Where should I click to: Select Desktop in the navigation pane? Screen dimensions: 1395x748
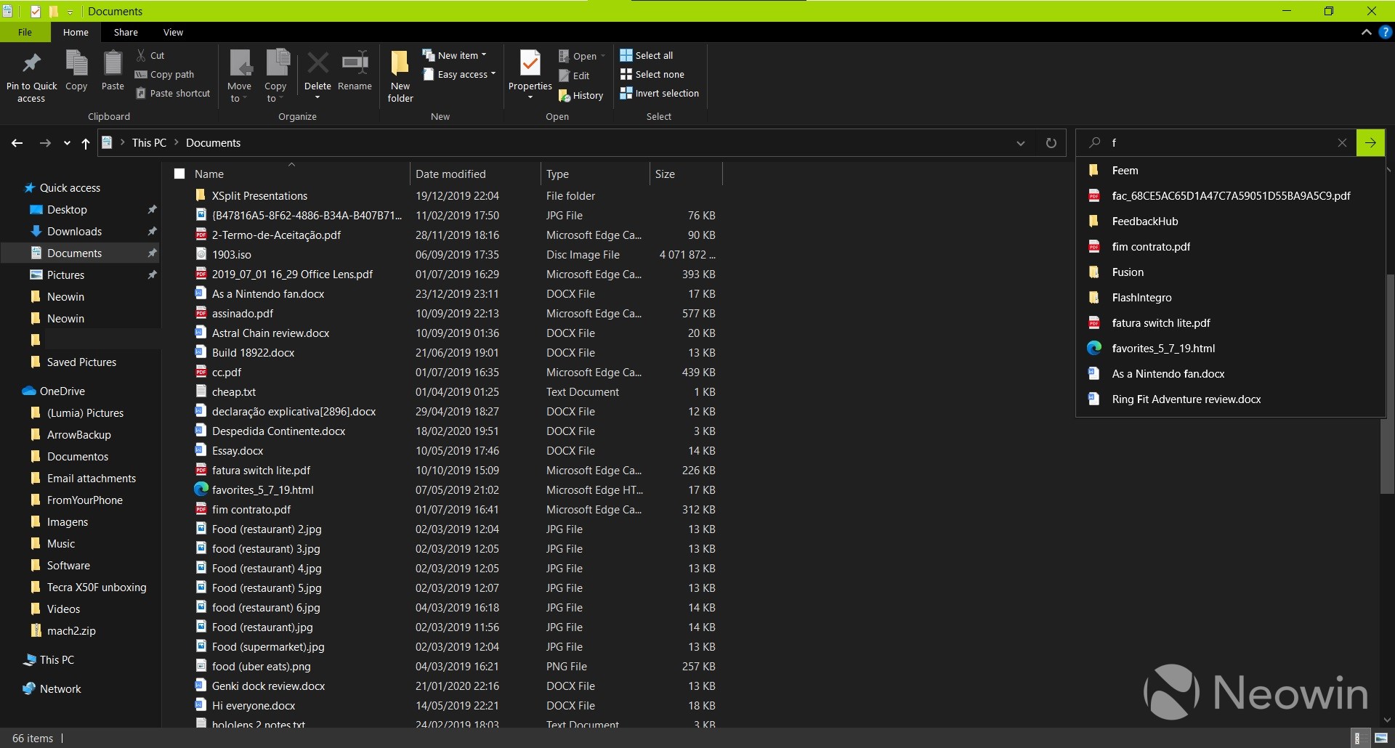tap(67, 209)
